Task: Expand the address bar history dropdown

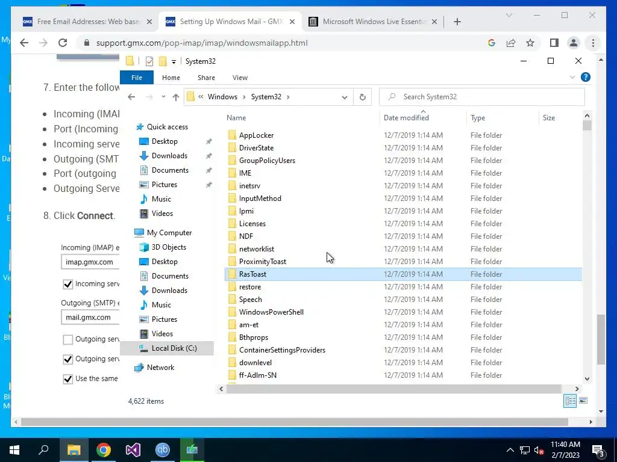Action: click(x=345, y=97)
